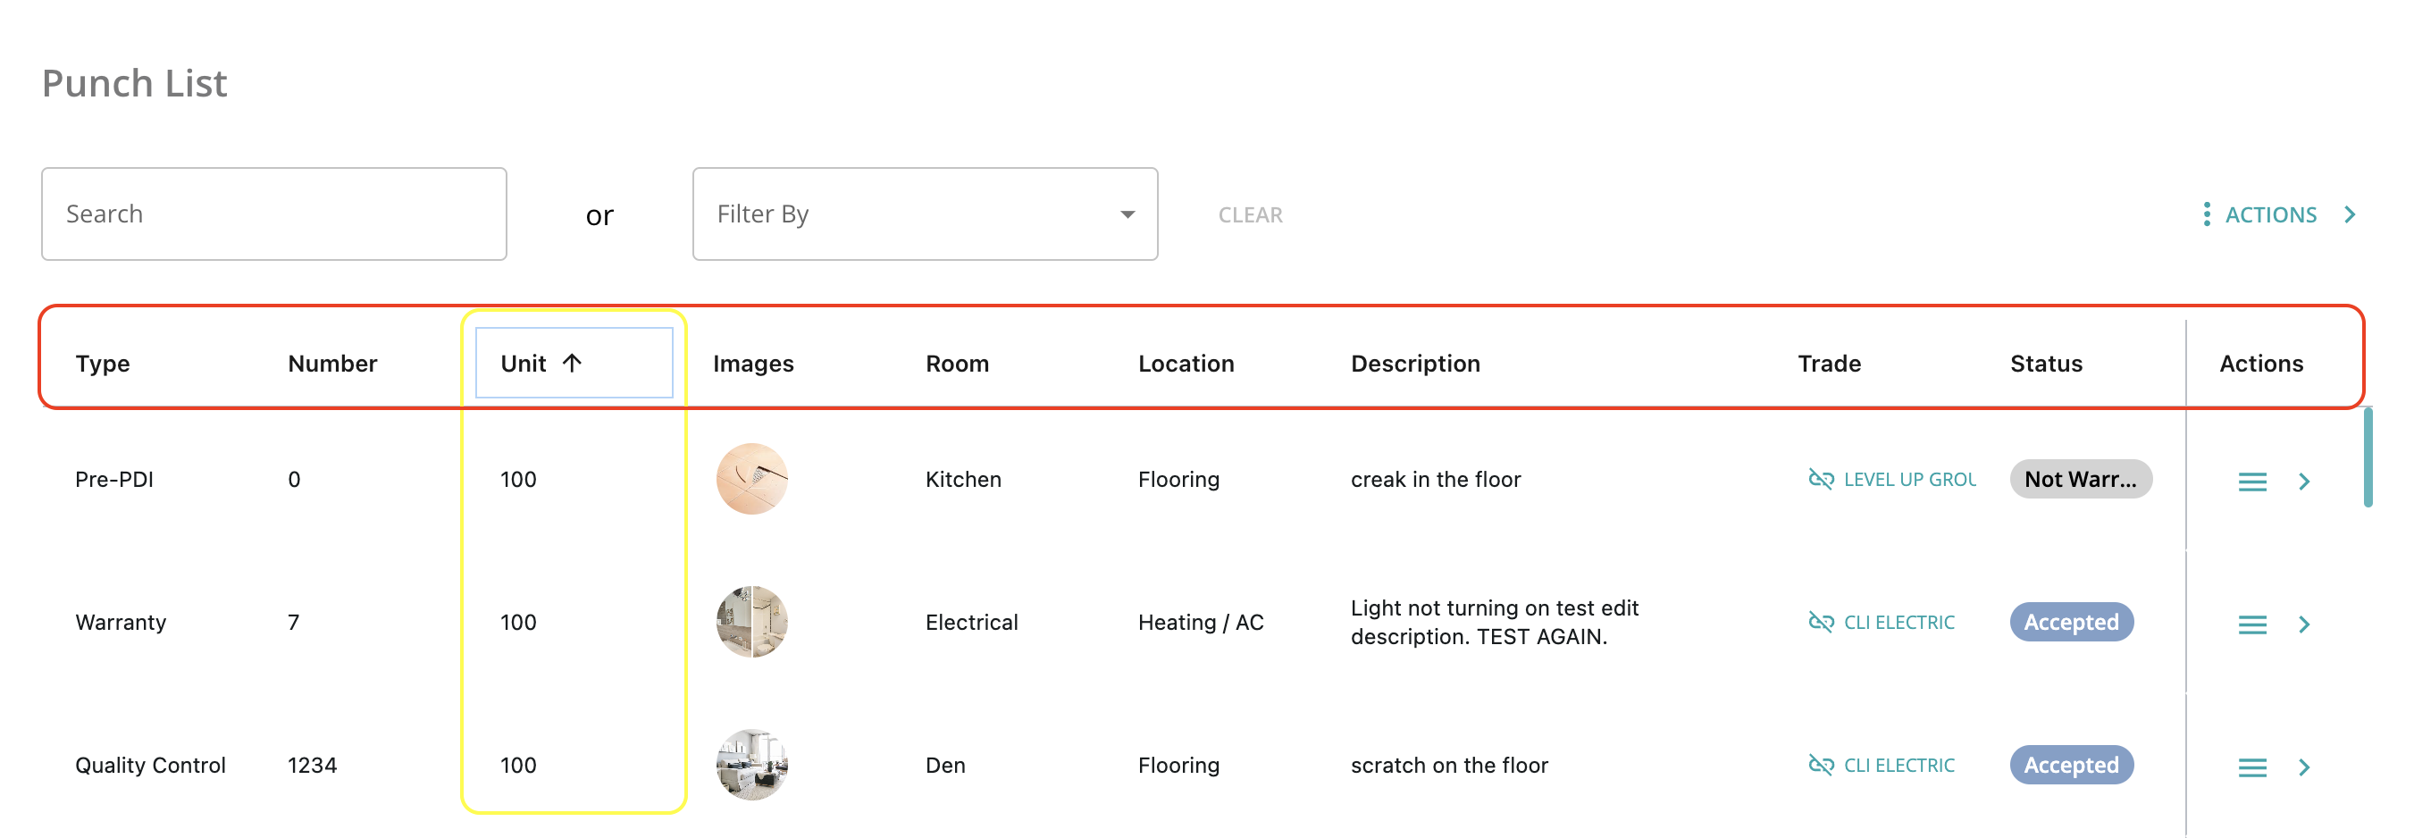This screenshot has height=838, width=2414.
Task: Expand the chevron next to ACTIONS
Action: tap(2350, 214)
